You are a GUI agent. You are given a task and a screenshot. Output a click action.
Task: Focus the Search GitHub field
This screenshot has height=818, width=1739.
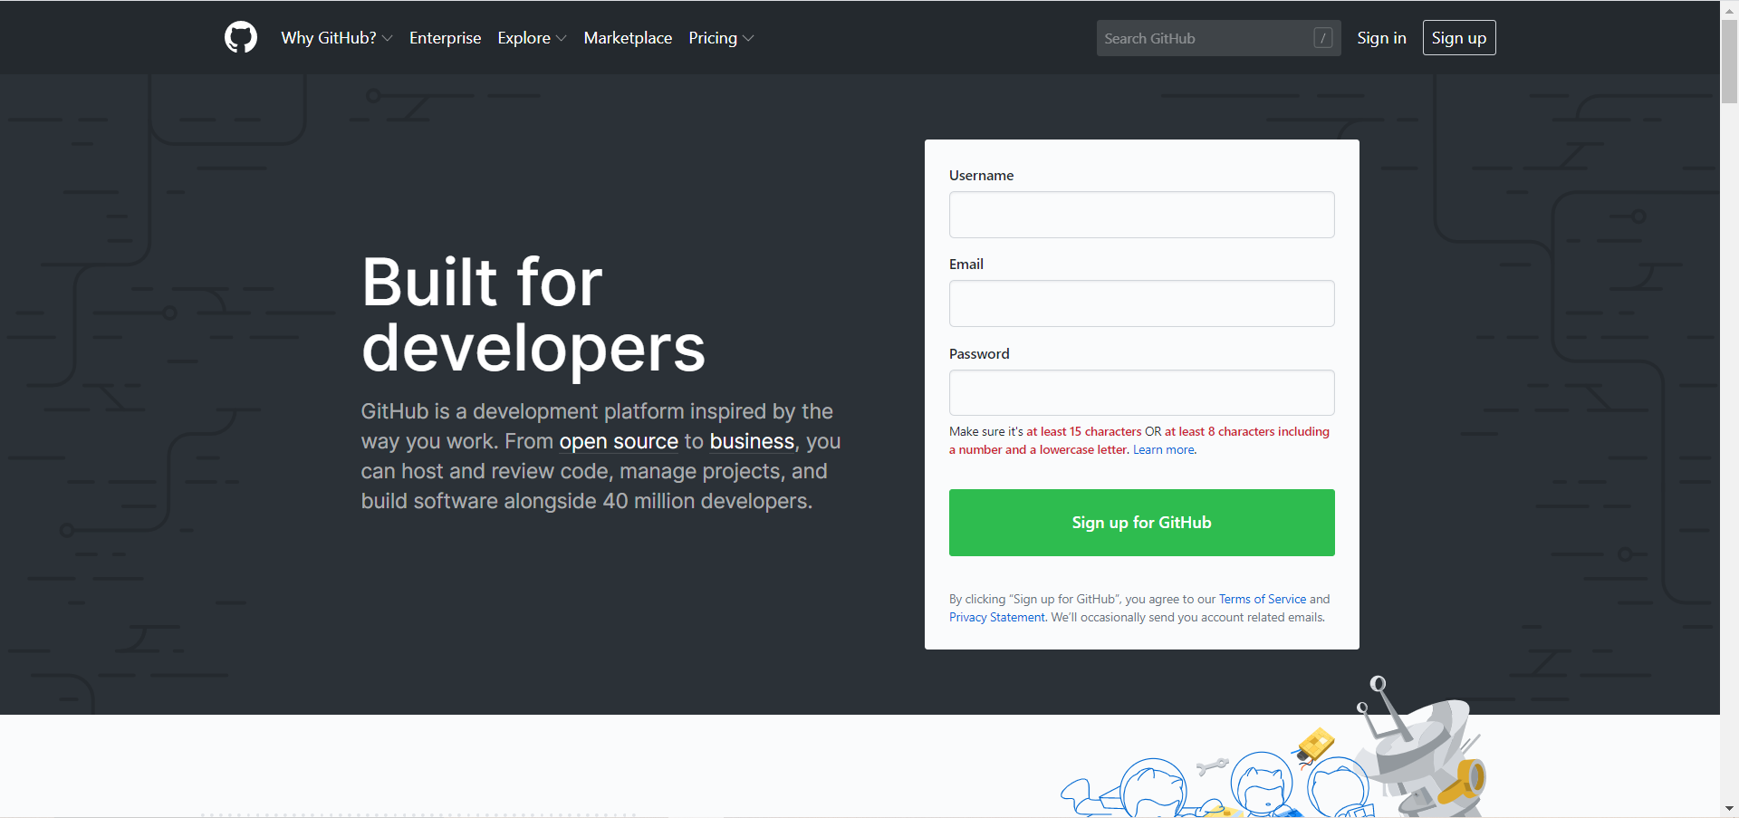click(x=1218, y=38)
